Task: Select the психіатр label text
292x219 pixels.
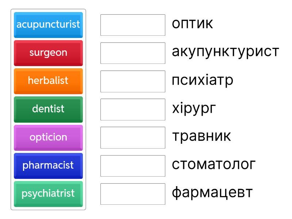Action: pos(202,80)
